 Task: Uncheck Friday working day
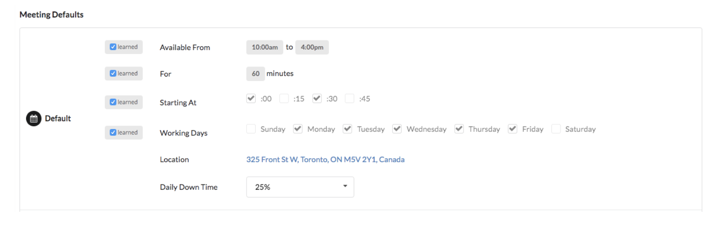pyautogui.click(x=513, y=129)
